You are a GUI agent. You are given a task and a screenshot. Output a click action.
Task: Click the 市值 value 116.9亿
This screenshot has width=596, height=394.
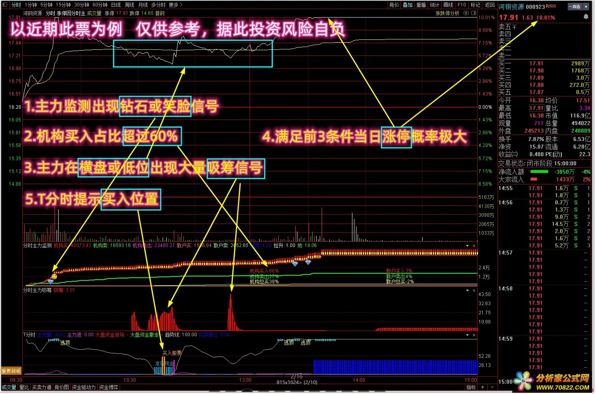580,116
